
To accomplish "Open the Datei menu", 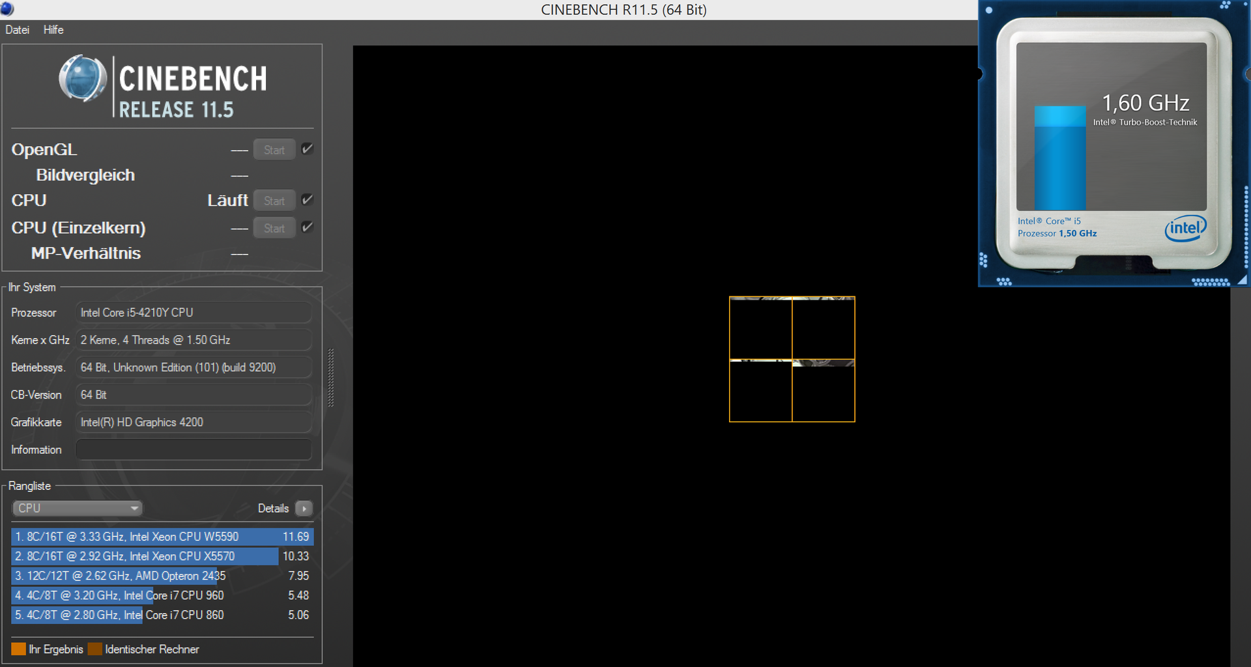I will pyautogui.click(x=17, y=30).
